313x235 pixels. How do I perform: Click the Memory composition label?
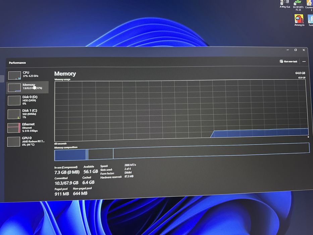[x=66, y=147]
